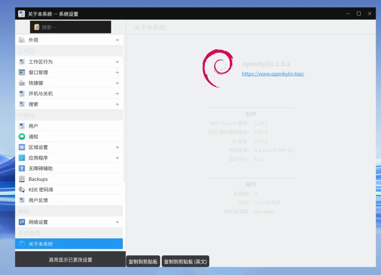Click the 无障碍辅助 accessibility icon
381x275 pixels.
tap(22, 169)
